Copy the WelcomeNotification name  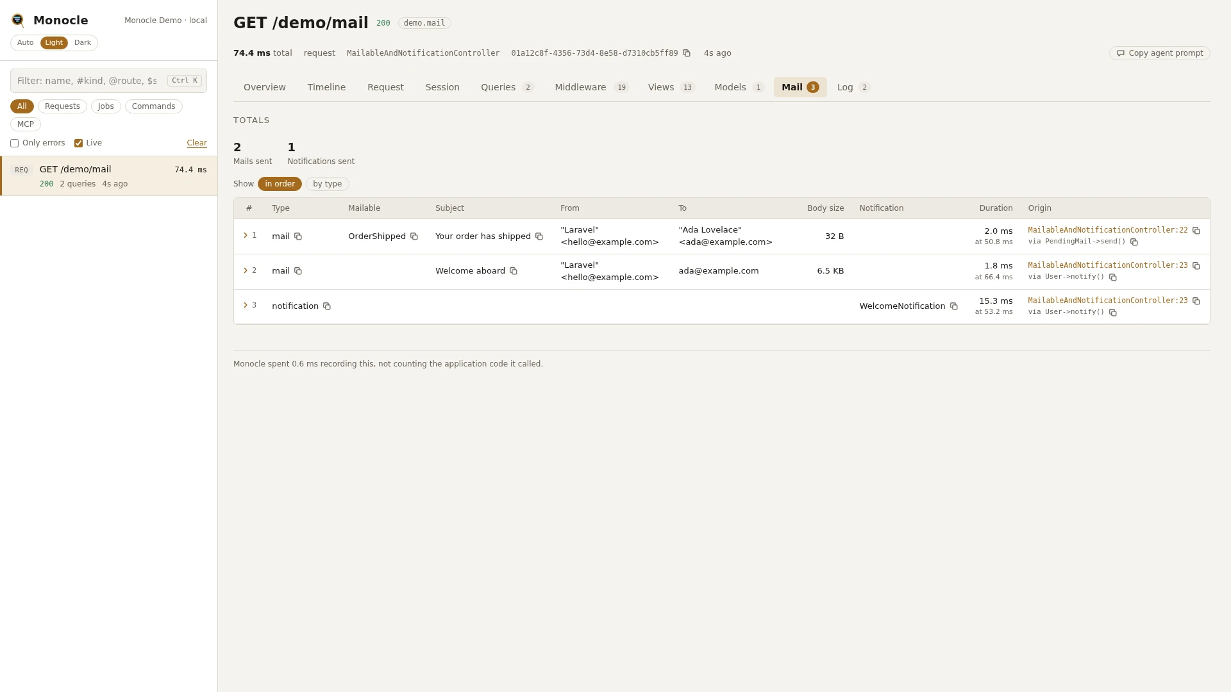(954, 306)
